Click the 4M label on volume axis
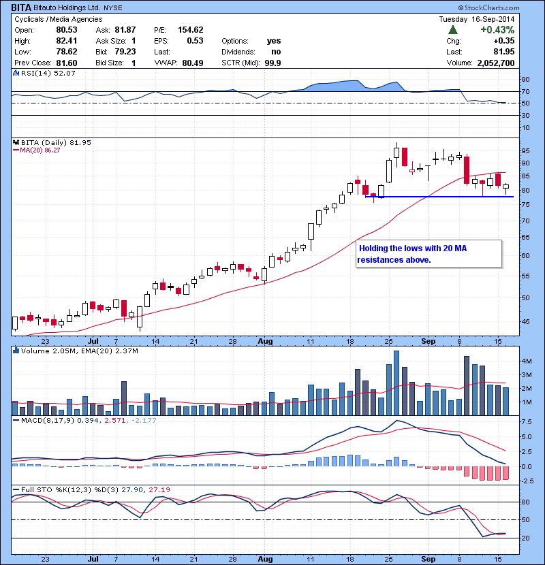 (x=527, y=361)
